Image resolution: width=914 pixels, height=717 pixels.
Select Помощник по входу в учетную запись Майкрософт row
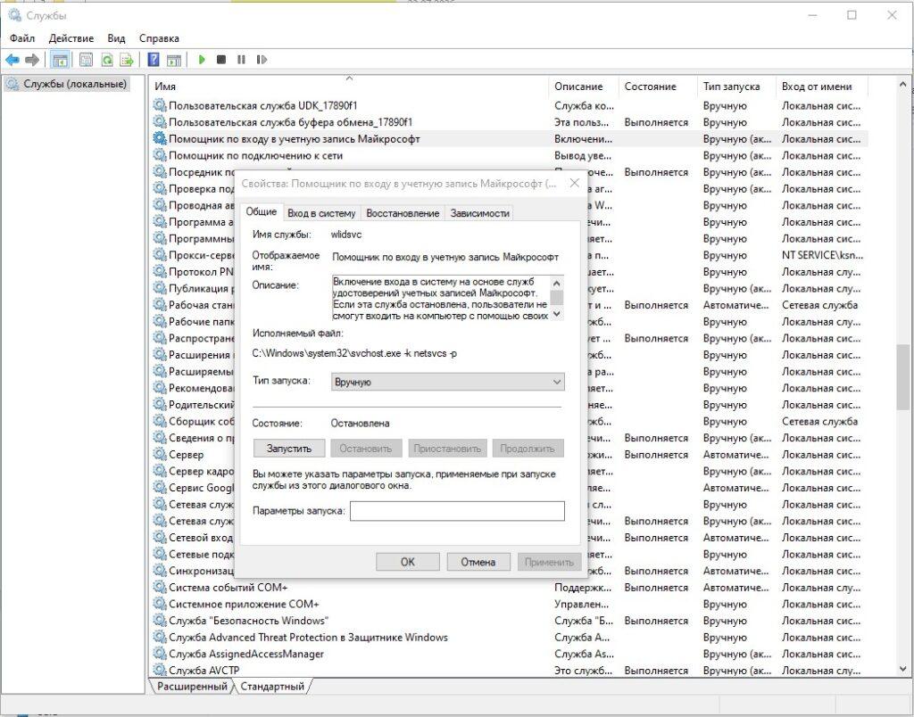point(510,138)
